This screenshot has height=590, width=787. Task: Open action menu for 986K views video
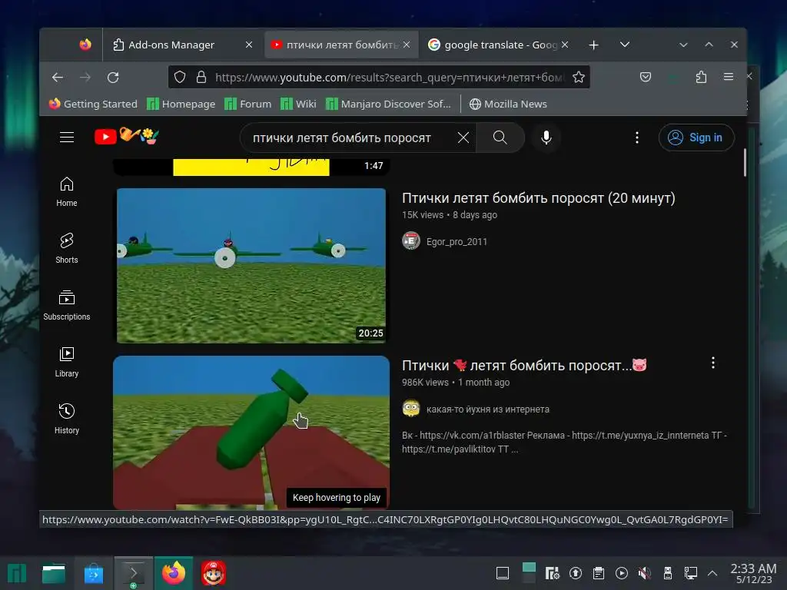point(712,363)
